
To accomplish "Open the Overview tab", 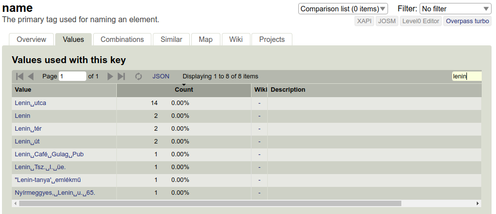I will tap(32, 39).
